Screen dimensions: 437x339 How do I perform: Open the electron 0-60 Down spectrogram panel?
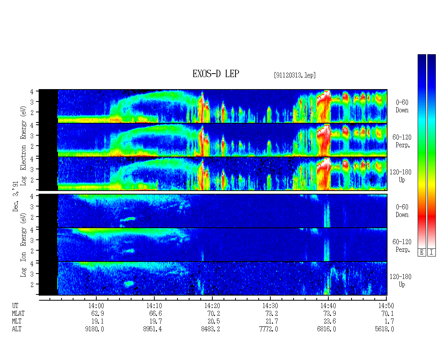click(213, 106)
